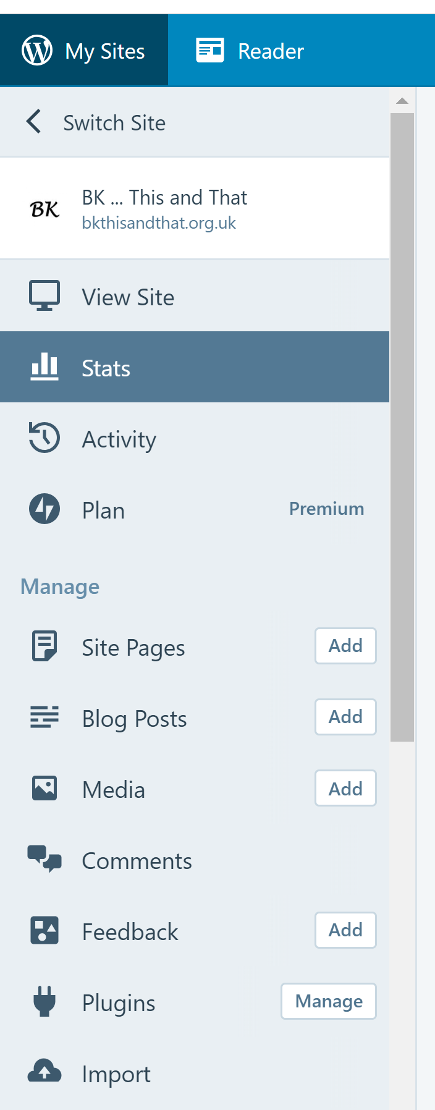Click the Plan lightning bolt icon
Image resolution: width=435 pixels, height=1110 pixels.
click(x=44, y=509)
